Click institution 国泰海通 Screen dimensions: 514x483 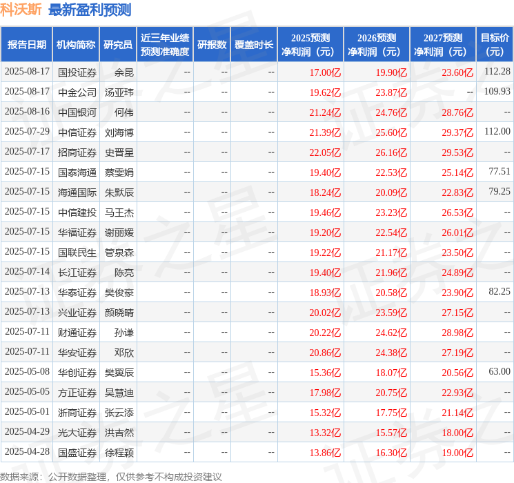(x=77, y=172)
